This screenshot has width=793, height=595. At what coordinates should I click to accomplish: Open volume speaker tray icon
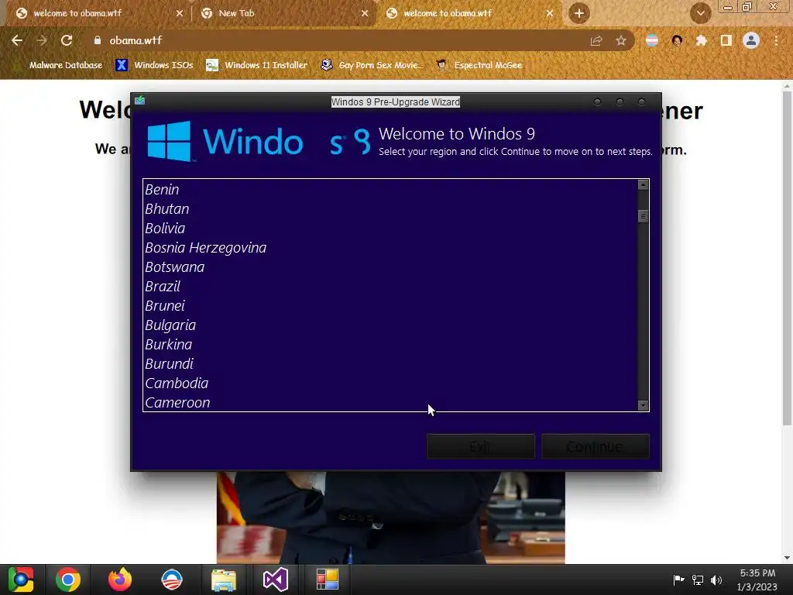pos(716,580)
